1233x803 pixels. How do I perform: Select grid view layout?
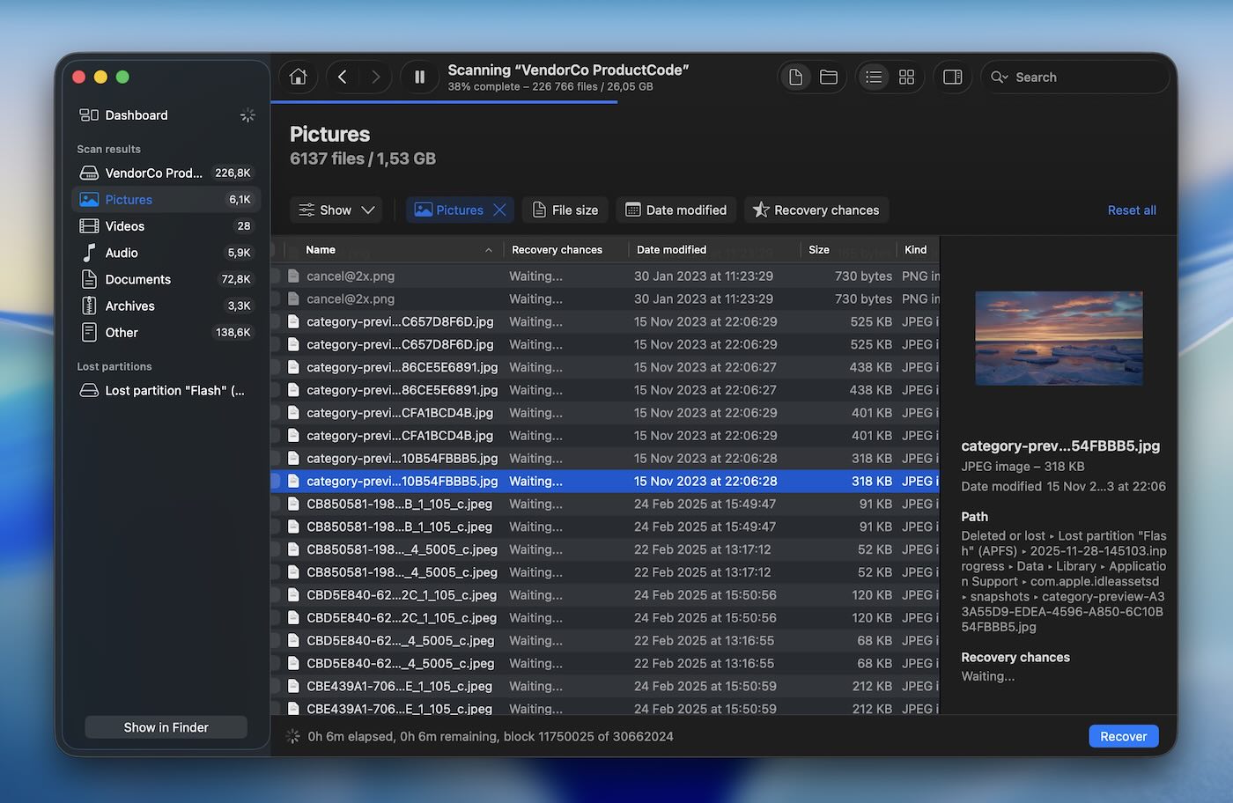tap(906, 77)
